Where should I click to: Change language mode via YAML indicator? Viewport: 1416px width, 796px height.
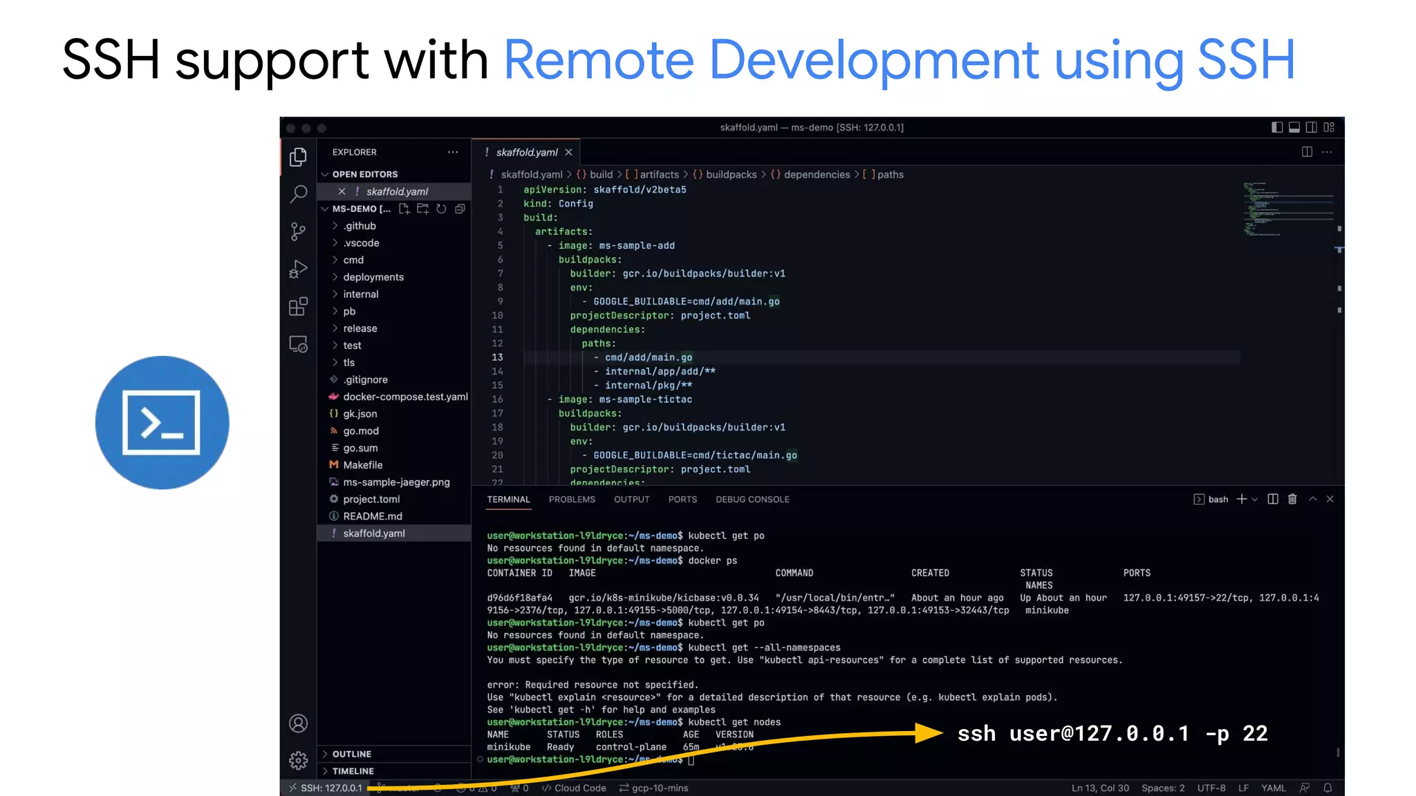coord(1273,788)
